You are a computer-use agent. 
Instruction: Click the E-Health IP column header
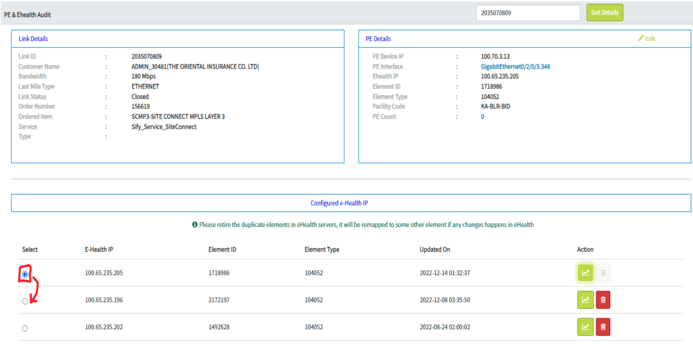point(99,250)
